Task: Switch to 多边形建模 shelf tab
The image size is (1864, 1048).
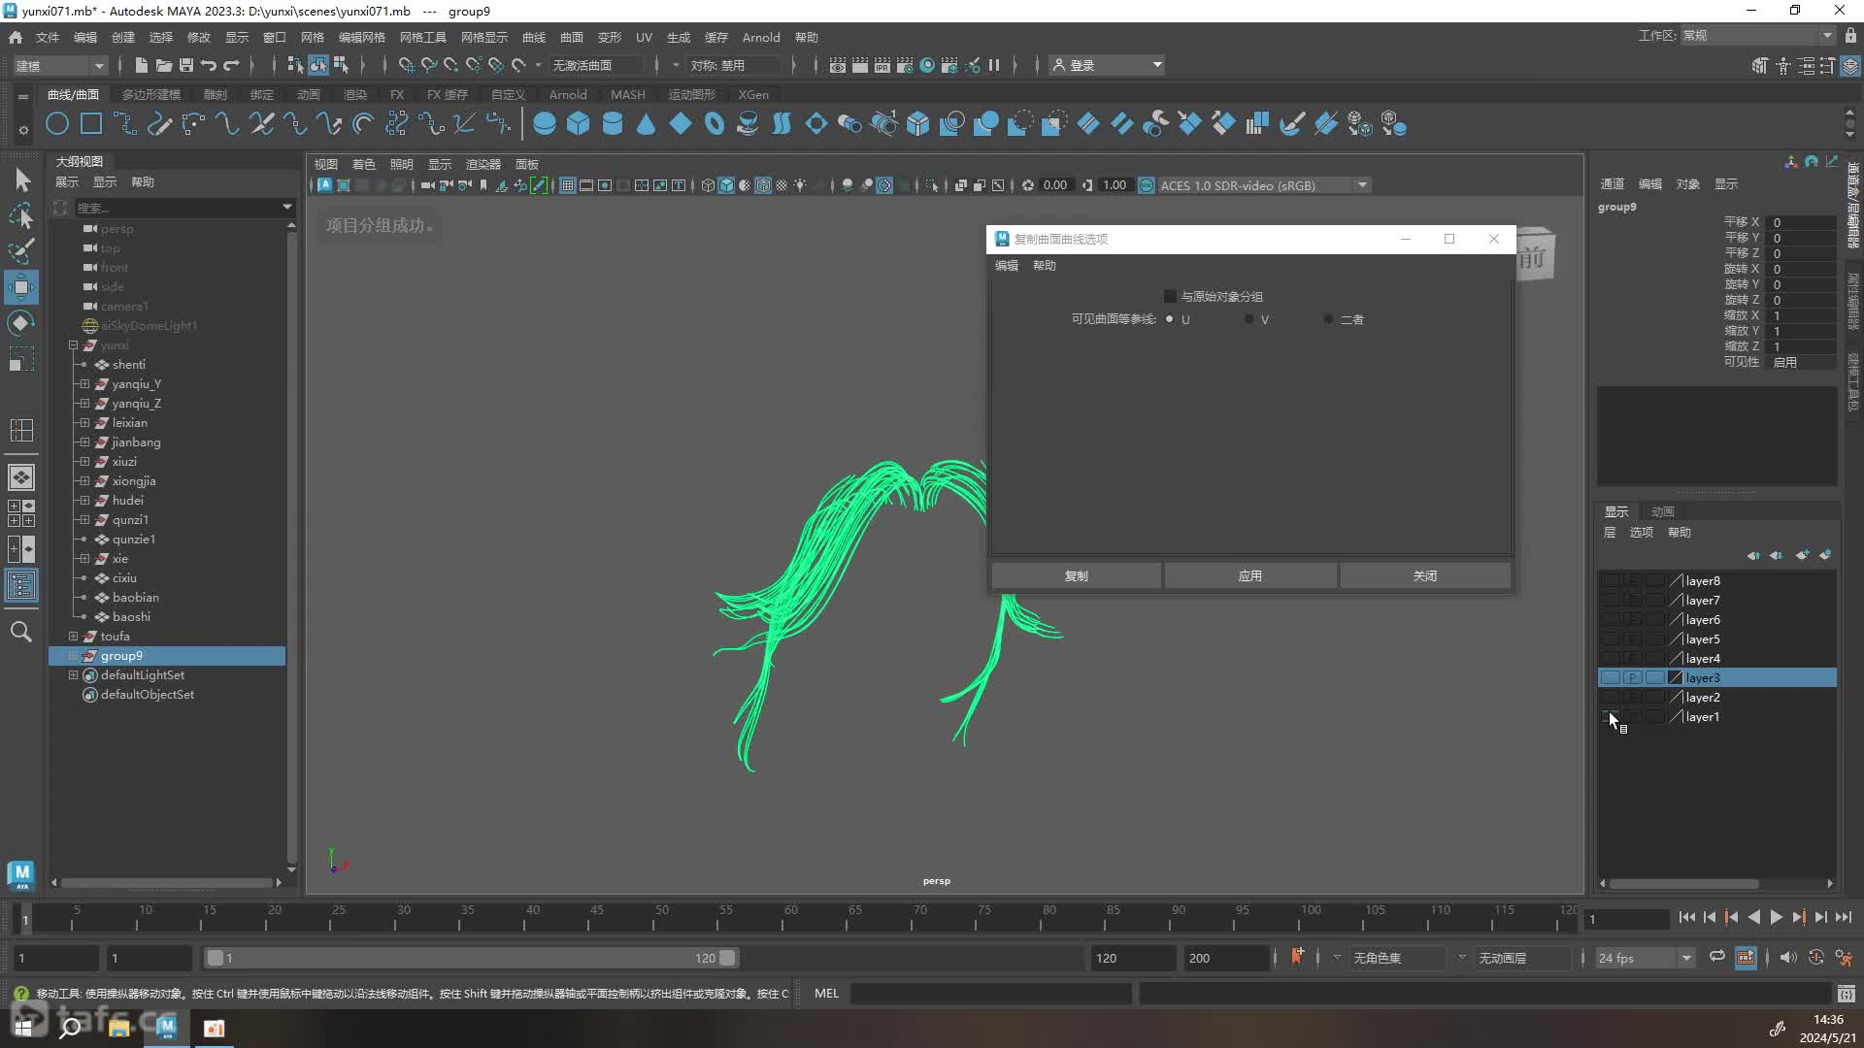Action: pos(151,94)
